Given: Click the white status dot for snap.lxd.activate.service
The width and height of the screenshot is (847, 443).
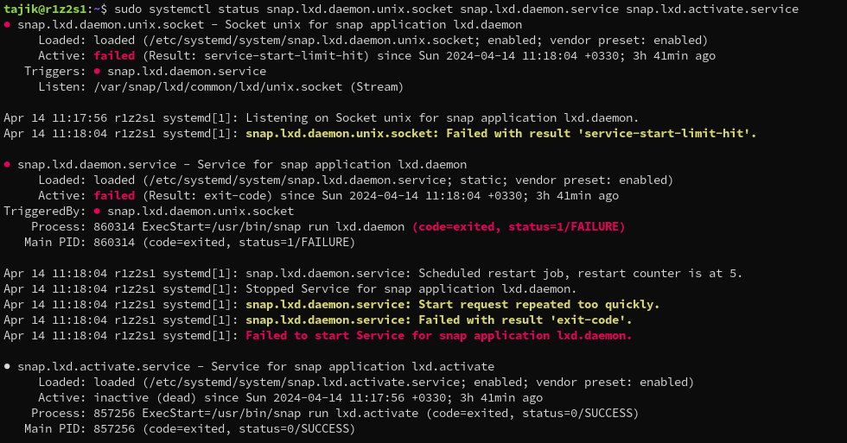Looking at the screenshot, I should pyautogui.click(x=8, y=367).
